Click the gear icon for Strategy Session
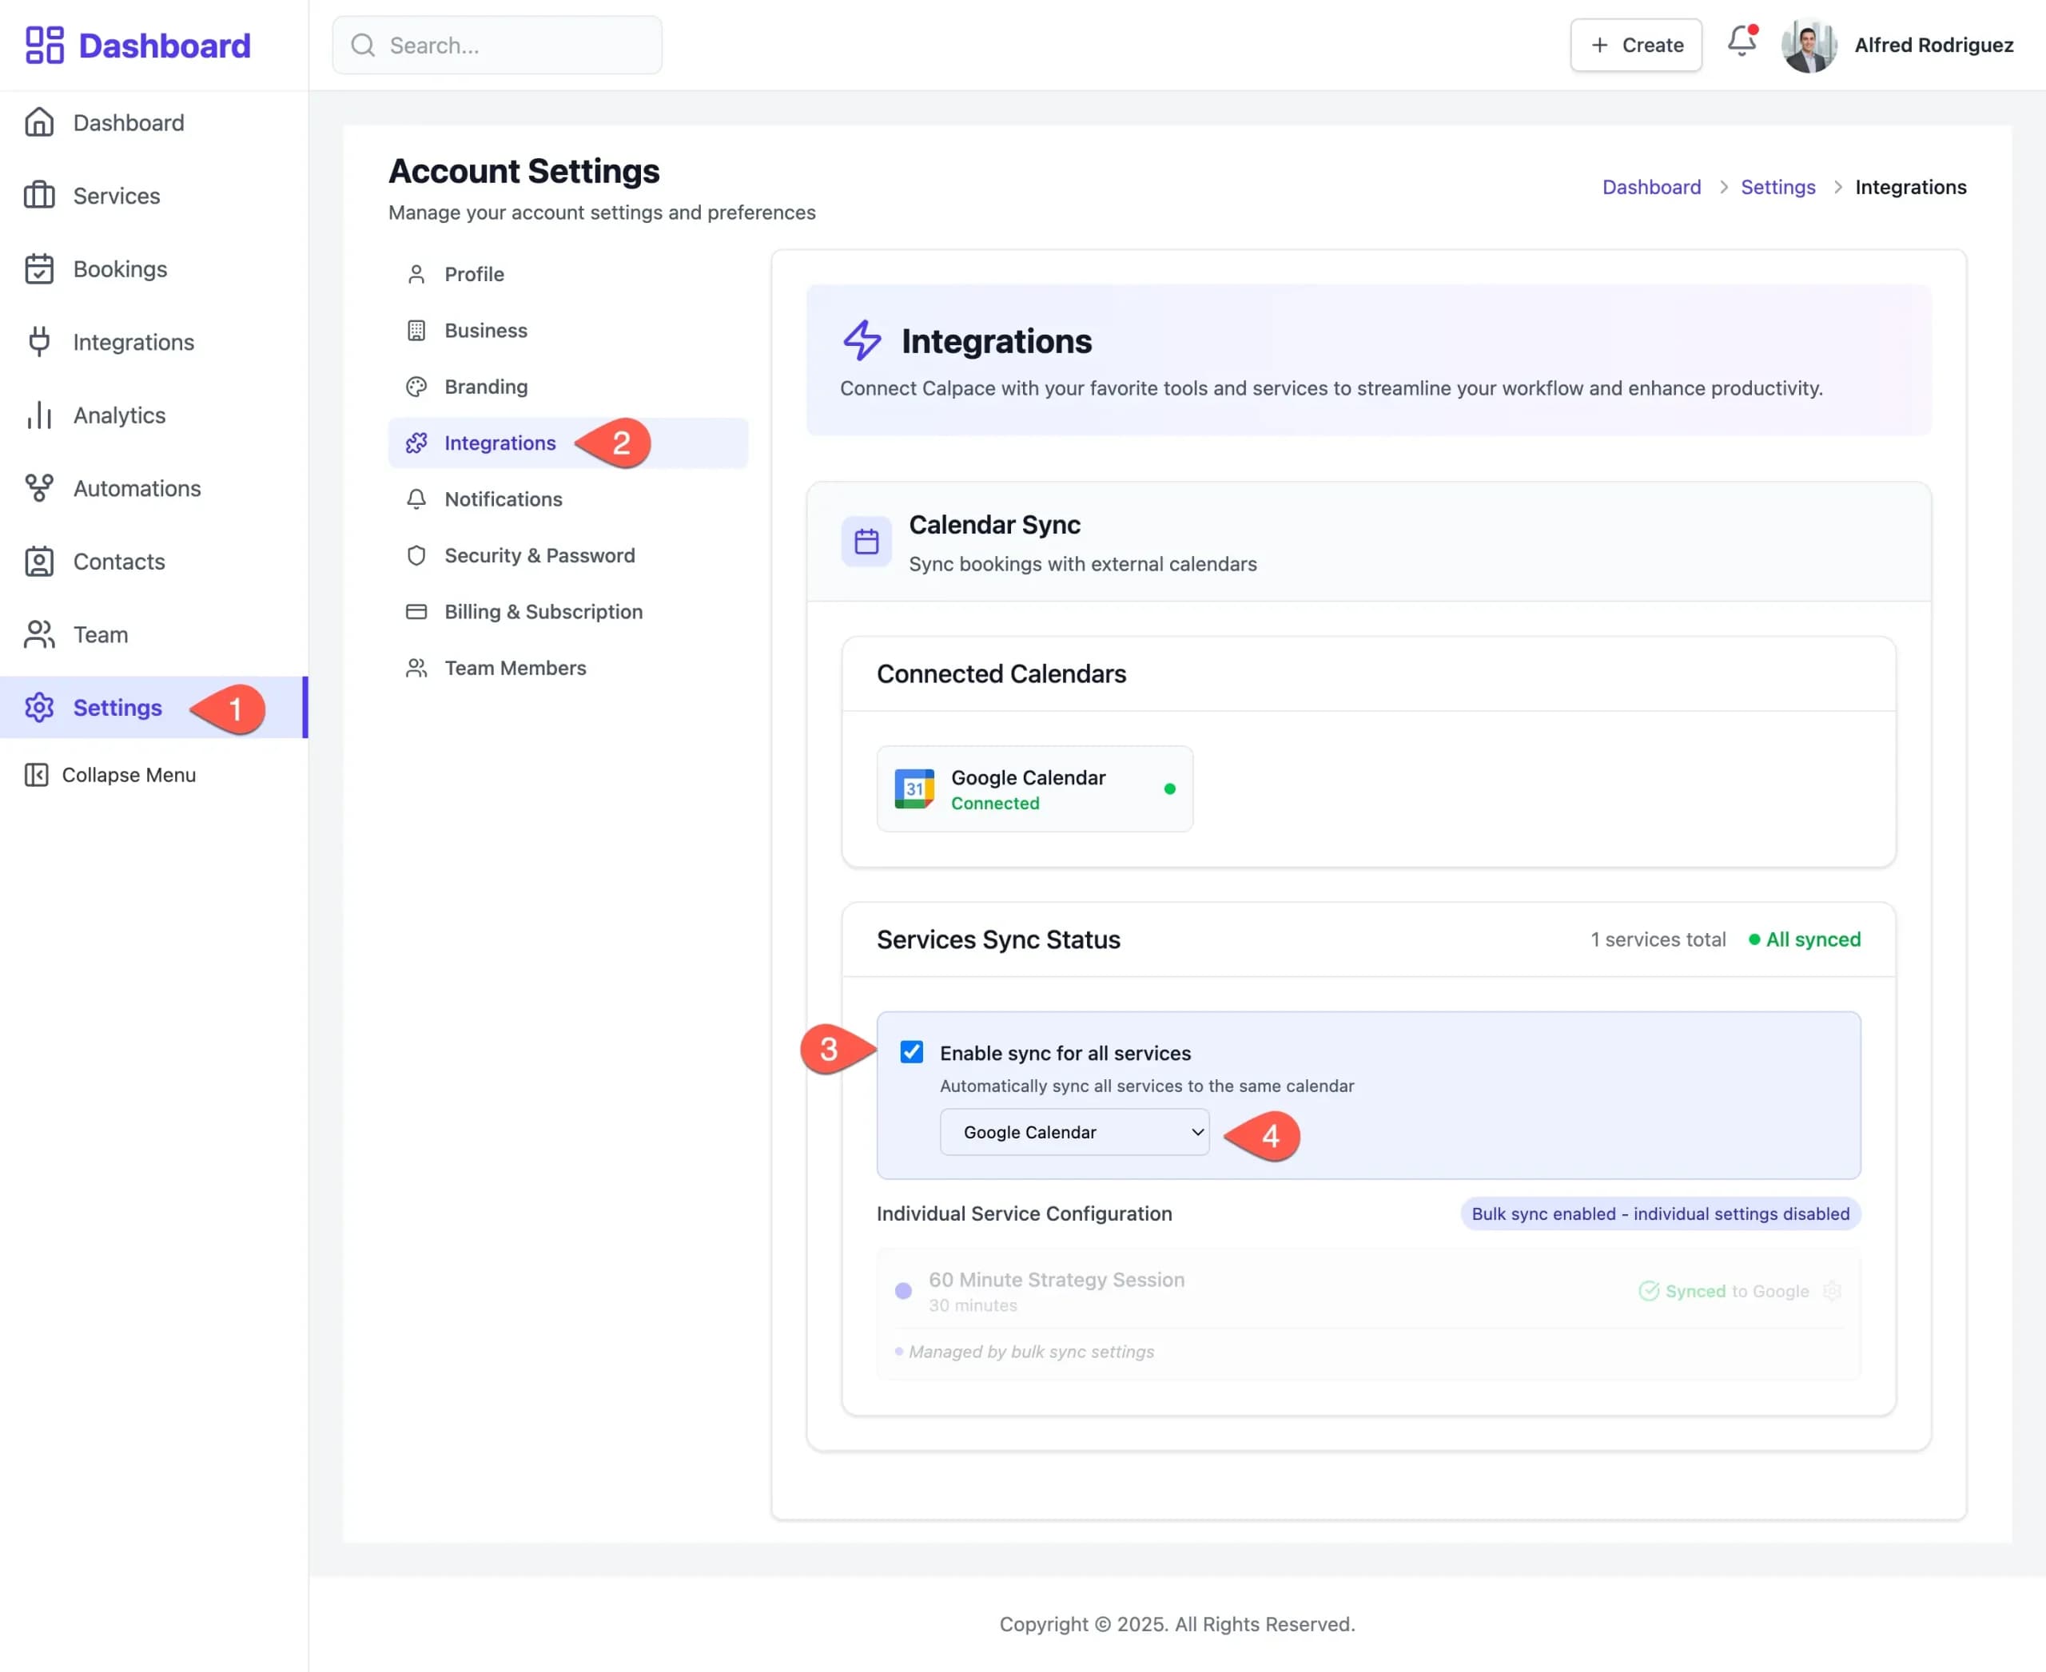 [1832, 1291]
